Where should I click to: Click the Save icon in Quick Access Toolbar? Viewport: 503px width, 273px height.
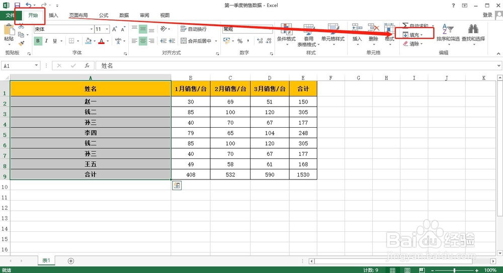click(17, 5)
